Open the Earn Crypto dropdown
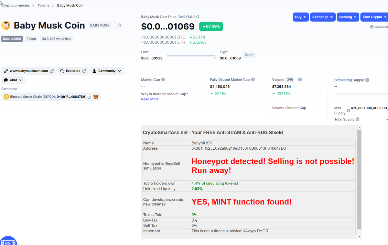Image resolution: width=388 pixels, height=245 pixels. tap(374, 17)
